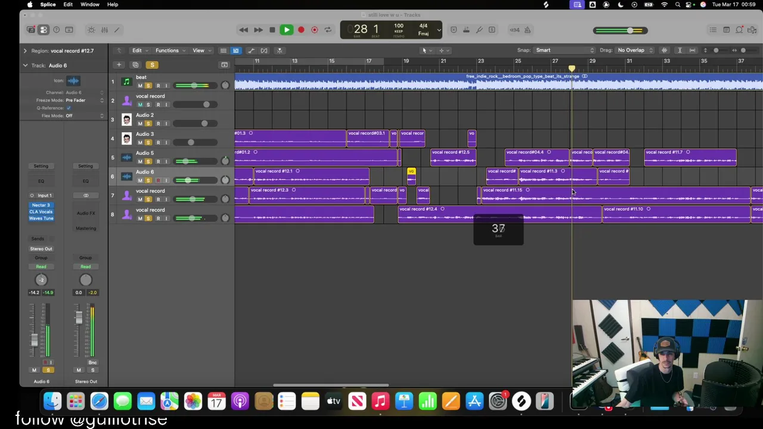This screenshot has height=429, width=763.
Task: Mute the beat track
Action: (140, 86)
